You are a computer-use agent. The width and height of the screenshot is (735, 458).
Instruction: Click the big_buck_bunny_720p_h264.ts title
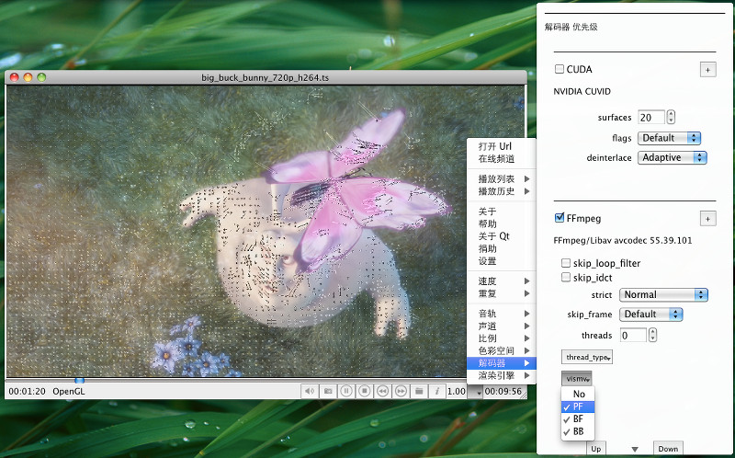point(265,77)
